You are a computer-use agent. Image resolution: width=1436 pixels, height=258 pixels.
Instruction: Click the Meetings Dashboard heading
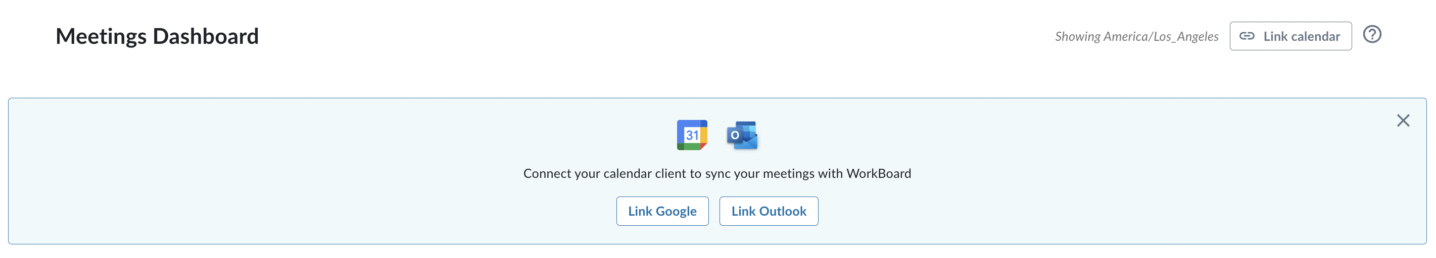[157, 37]
